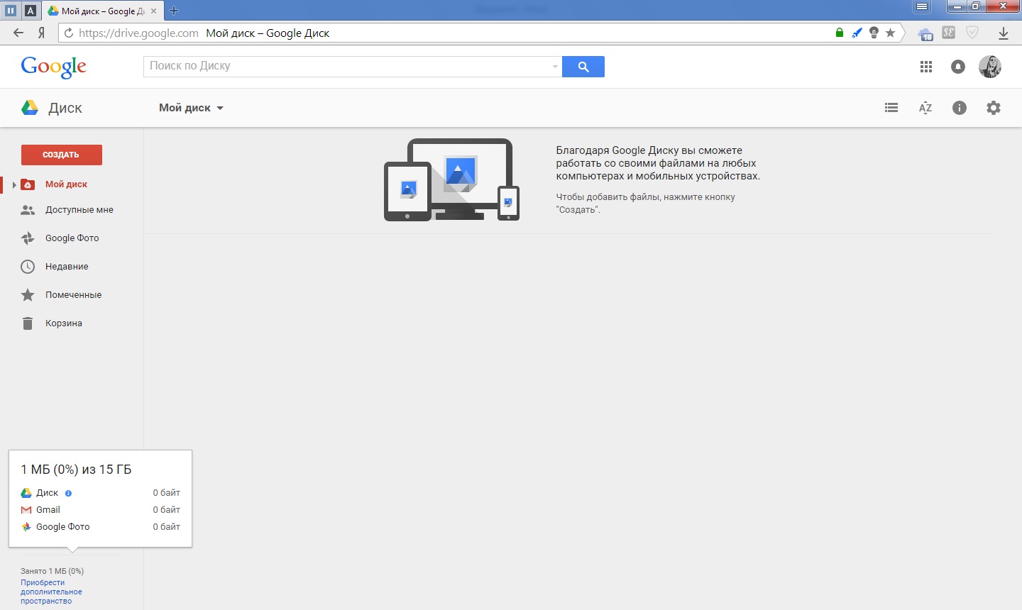Show connection info via green padlock

pos(840,33)
